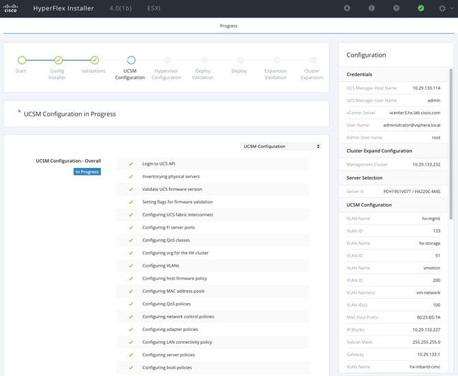Select the Expansion Validation step circle
Viewport: 458px width, 376px height.
pos(277,60)
